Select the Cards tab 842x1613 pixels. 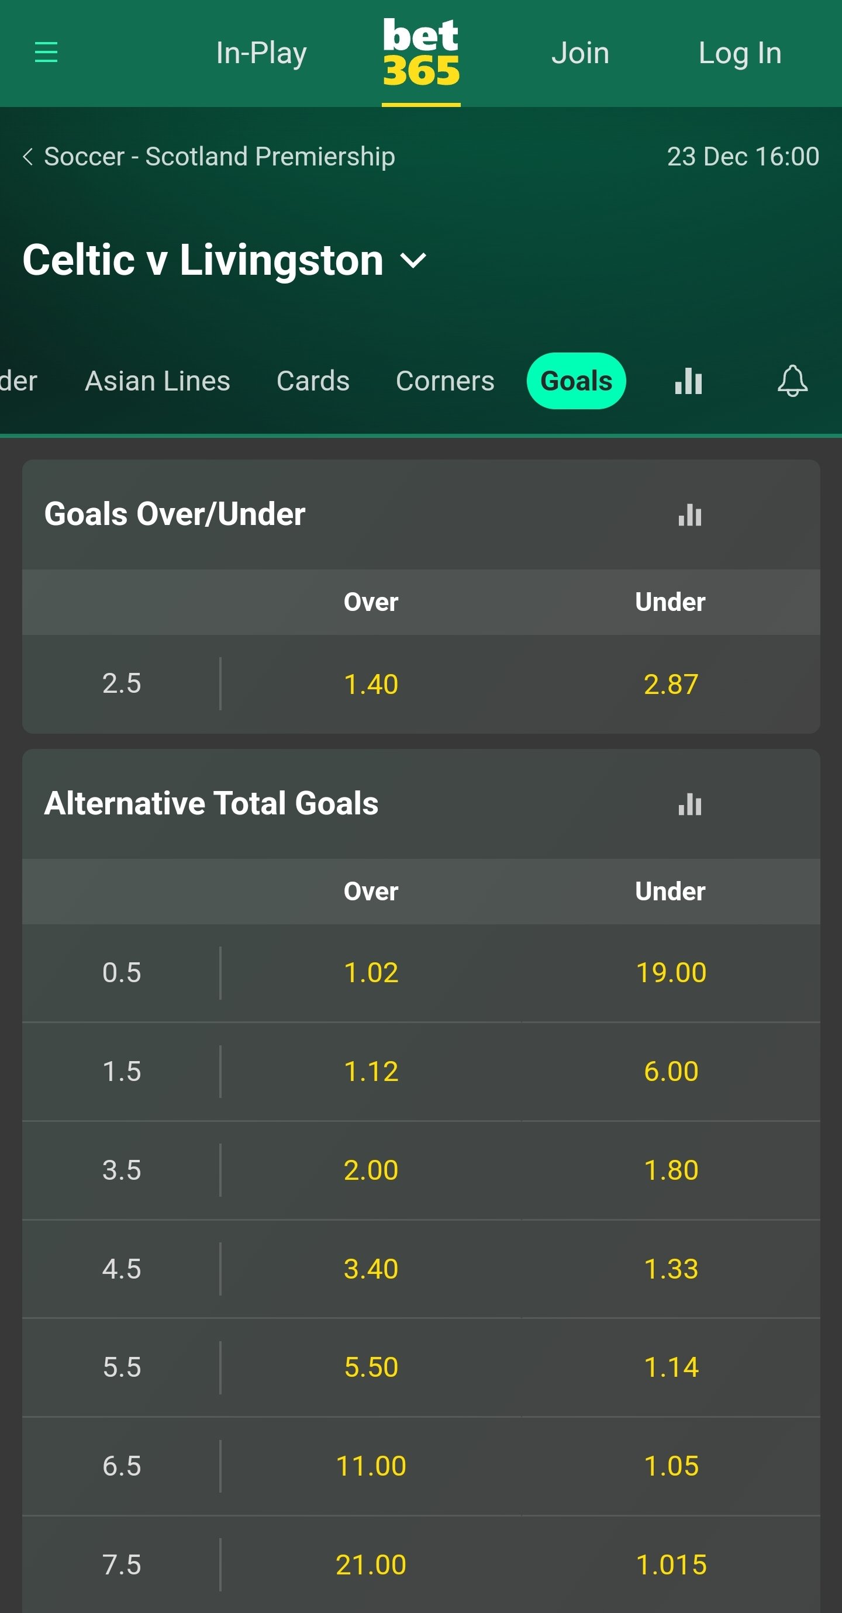click(x=313, y=381)
